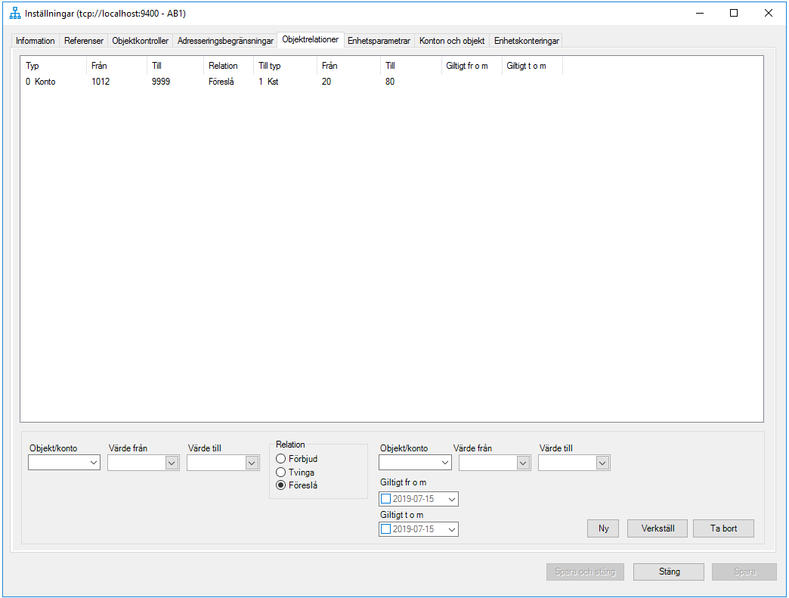This screenshot has height=598, width=789.
Task: Select the Föreslå relation option
Action: 280,485
